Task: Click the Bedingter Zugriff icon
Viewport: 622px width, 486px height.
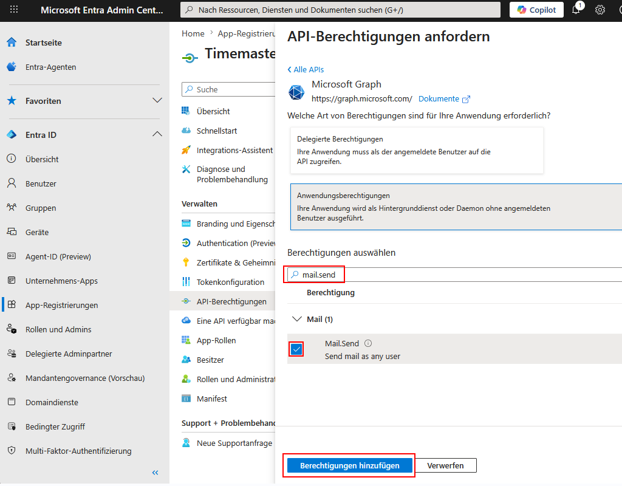Action: coord(12,426)
